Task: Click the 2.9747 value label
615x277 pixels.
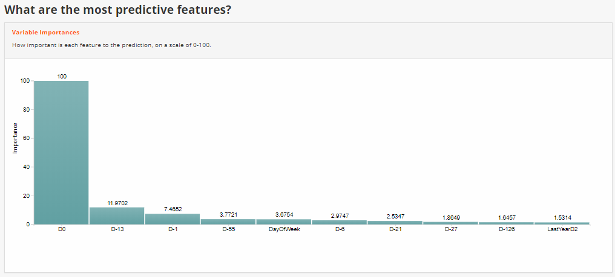Action: [x=340, y=215]
